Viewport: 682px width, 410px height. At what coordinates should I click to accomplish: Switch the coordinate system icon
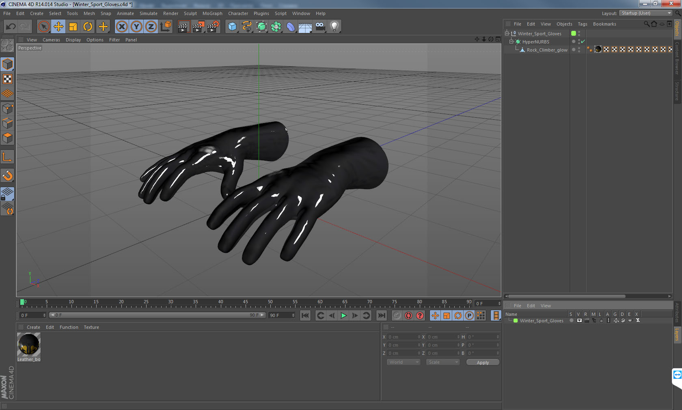(x=166, y=27)
